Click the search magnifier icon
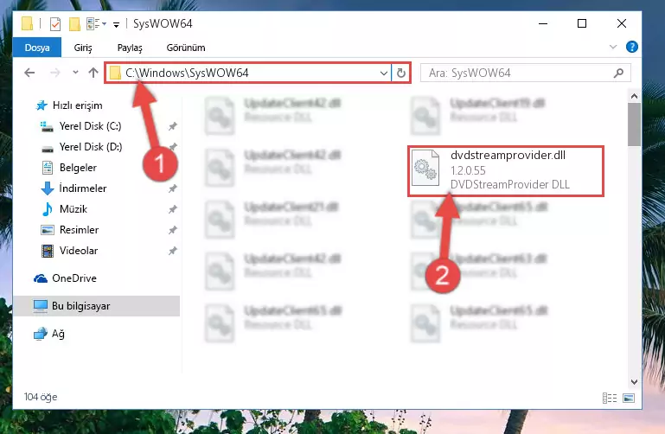Image resolution: width=665 pixels, height=434 pixels. (x=618, y=73)
